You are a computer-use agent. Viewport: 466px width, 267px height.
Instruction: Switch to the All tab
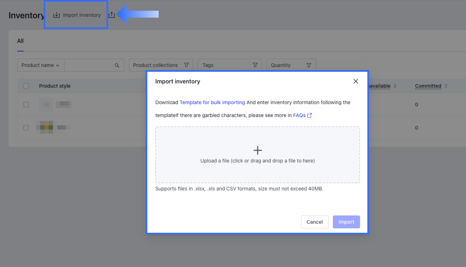point(20,41)
